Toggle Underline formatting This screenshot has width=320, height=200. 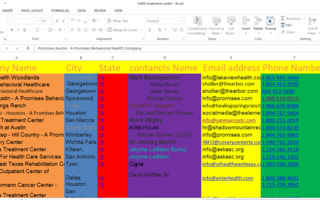click(x=24, y=30)
